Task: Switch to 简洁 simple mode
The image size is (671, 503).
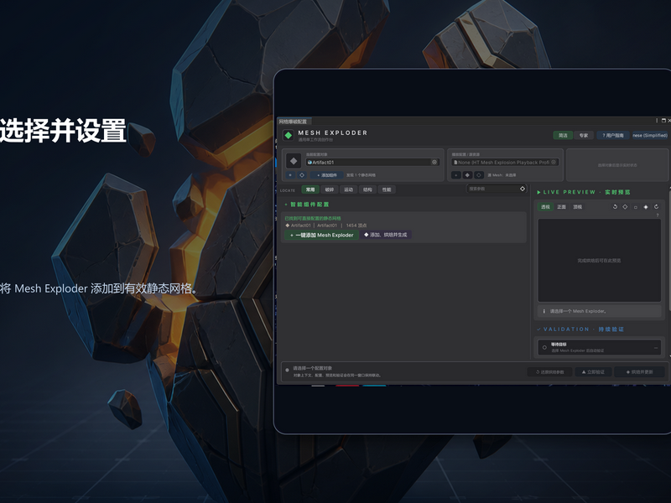Action: (563, 135)
